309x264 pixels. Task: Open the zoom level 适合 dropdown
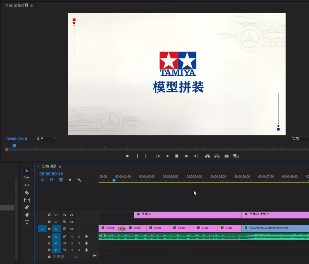click(46, 139)
